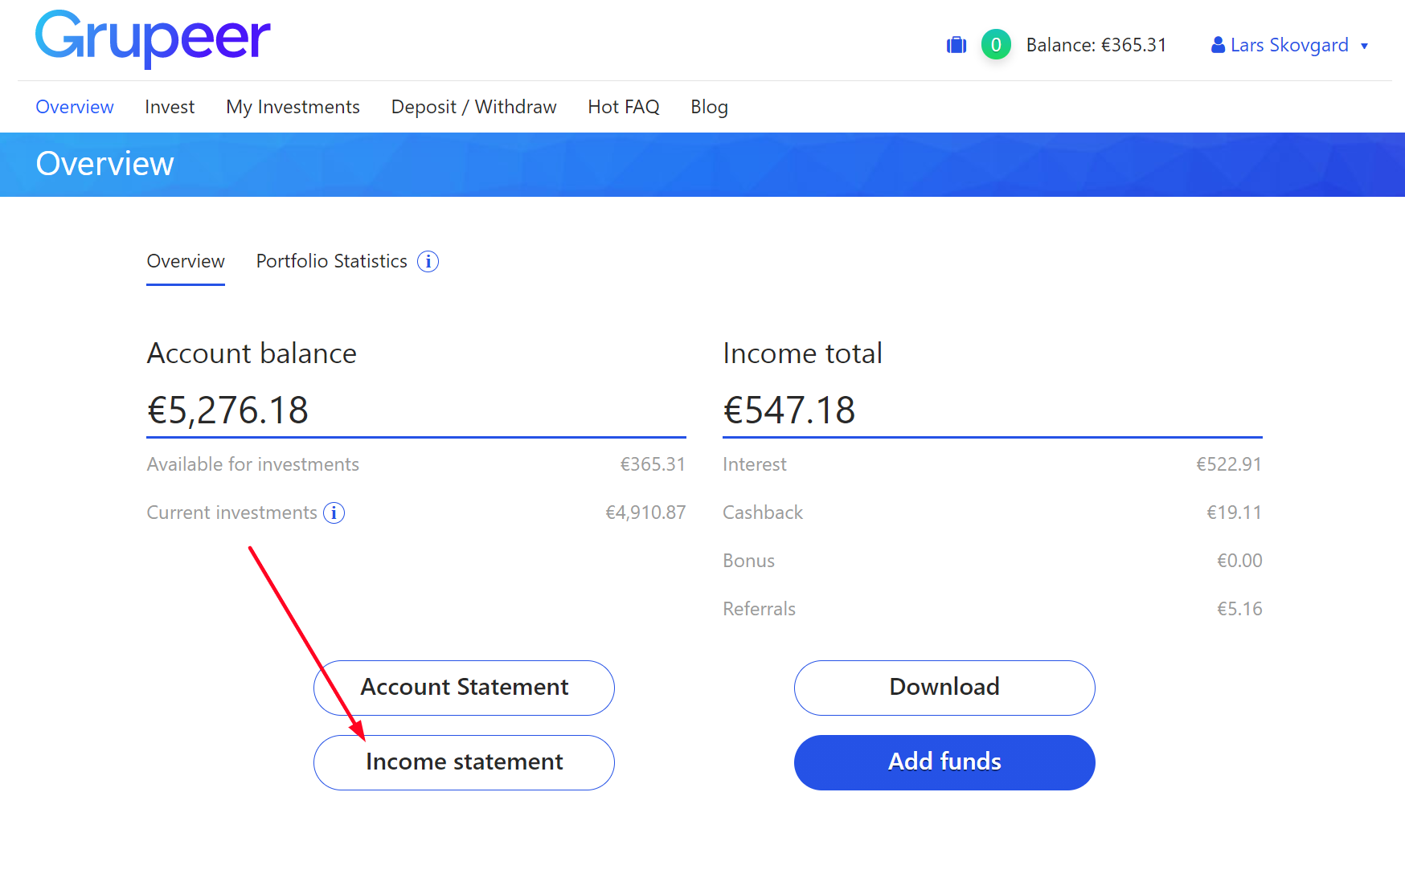Open Lars Skovgard account name
Screen dimensions: 1405x882
click(x=1289, y=45)
